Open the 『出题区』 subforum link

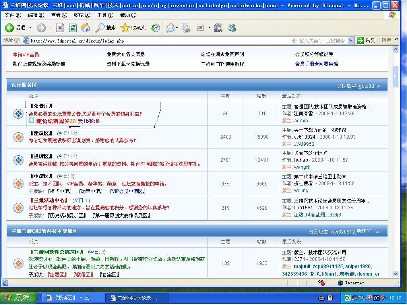[57, 274]
